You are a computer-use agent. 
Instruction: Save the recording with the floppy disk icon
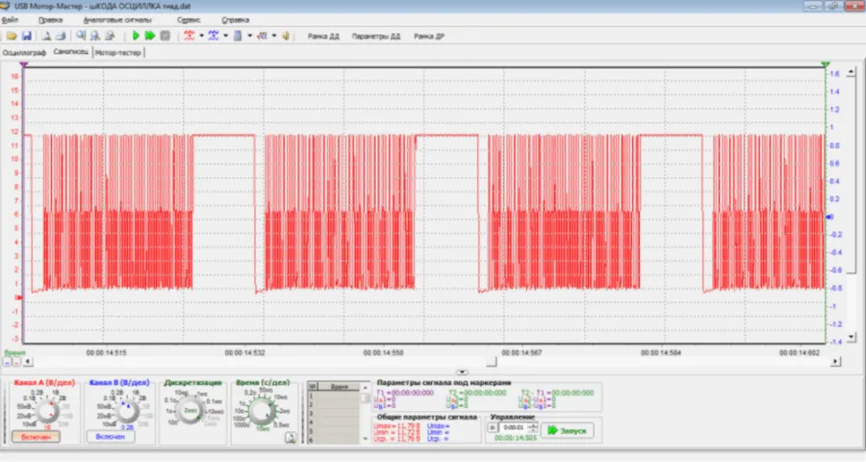pos(27,36)
